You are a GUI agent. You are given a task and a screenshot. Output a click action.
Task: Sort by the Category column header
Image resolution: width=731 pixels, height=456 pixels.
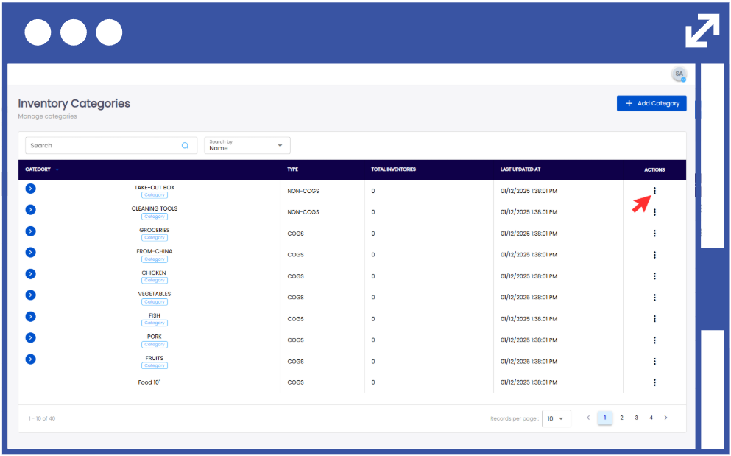click(38, 169)
